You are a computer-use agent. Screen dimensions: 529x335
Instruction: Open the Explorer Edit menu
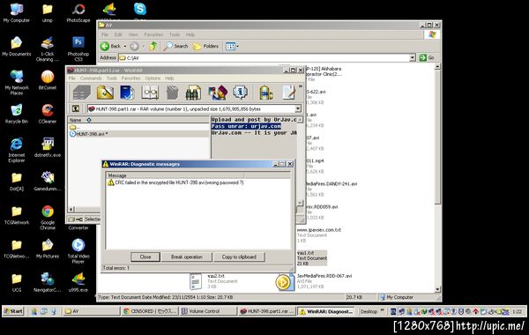pyautogui.click(x=118, y=34)
